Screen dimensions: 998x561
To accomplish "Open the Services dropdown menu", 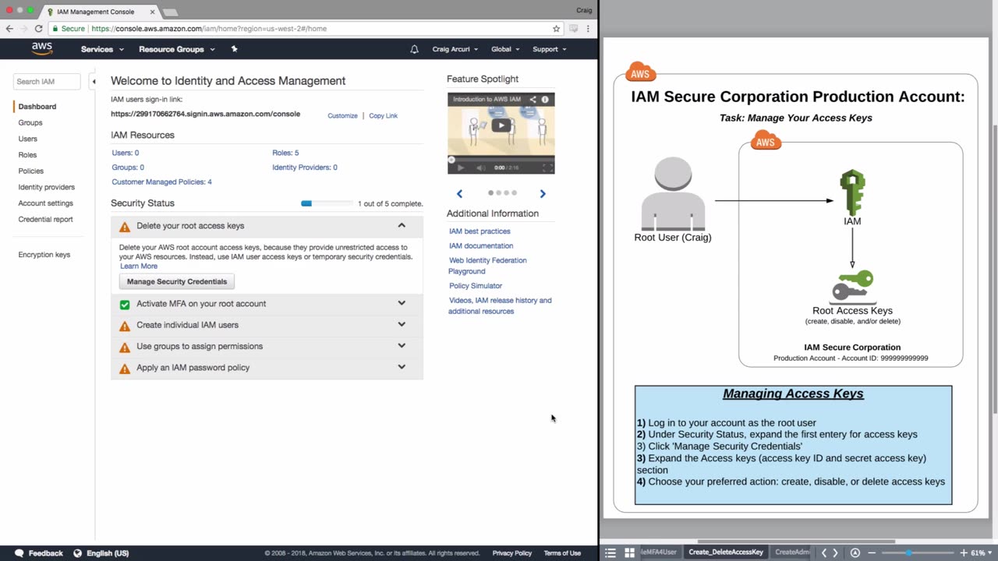I will (102, 49).
